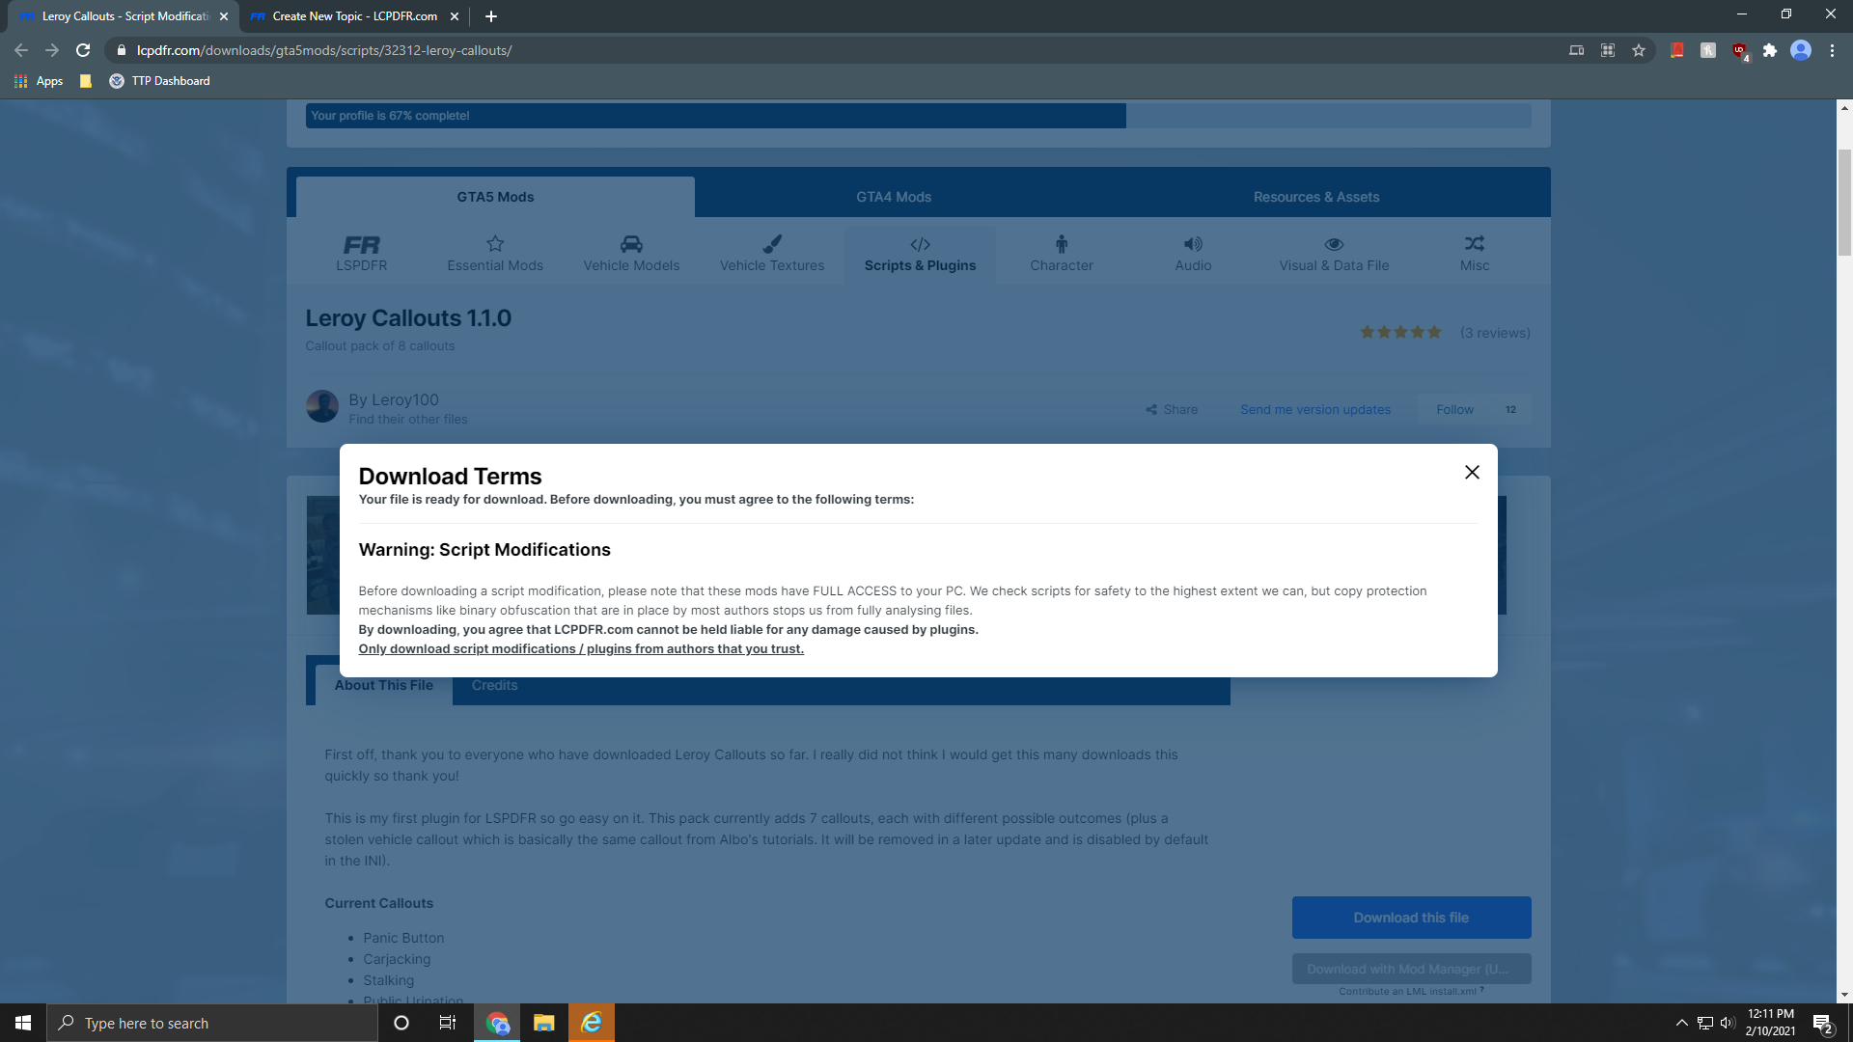Switch to GTA4 Mods tab
Image resolution: width=1853 pixels, height=1042 pixels.
point(894,197)
